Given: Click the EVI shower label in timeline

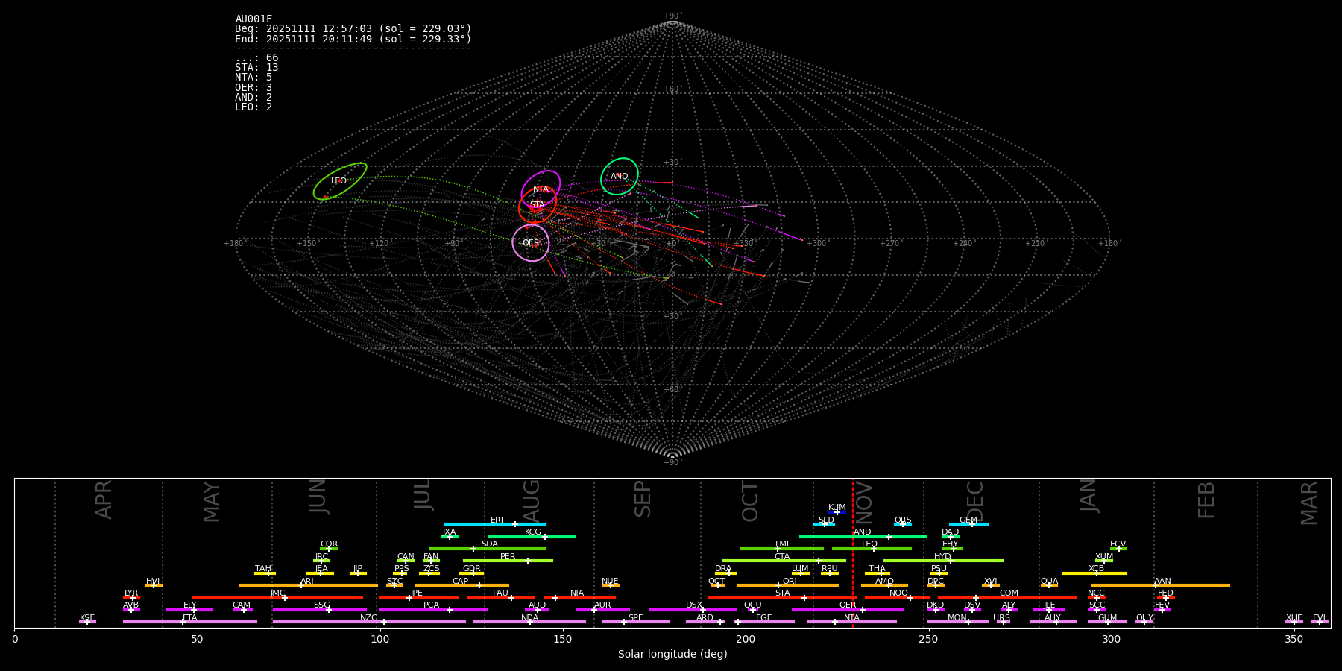Looking at the screenshot, I should point(1319,618).
